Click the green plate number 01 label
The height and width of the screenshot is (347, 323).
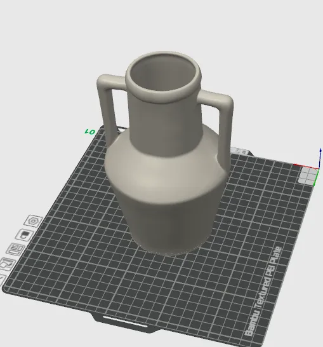coord(90,132)
